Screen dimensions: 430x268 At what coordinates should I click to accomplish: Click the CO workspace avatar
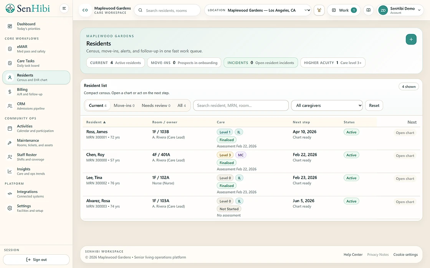coord(85,10)
